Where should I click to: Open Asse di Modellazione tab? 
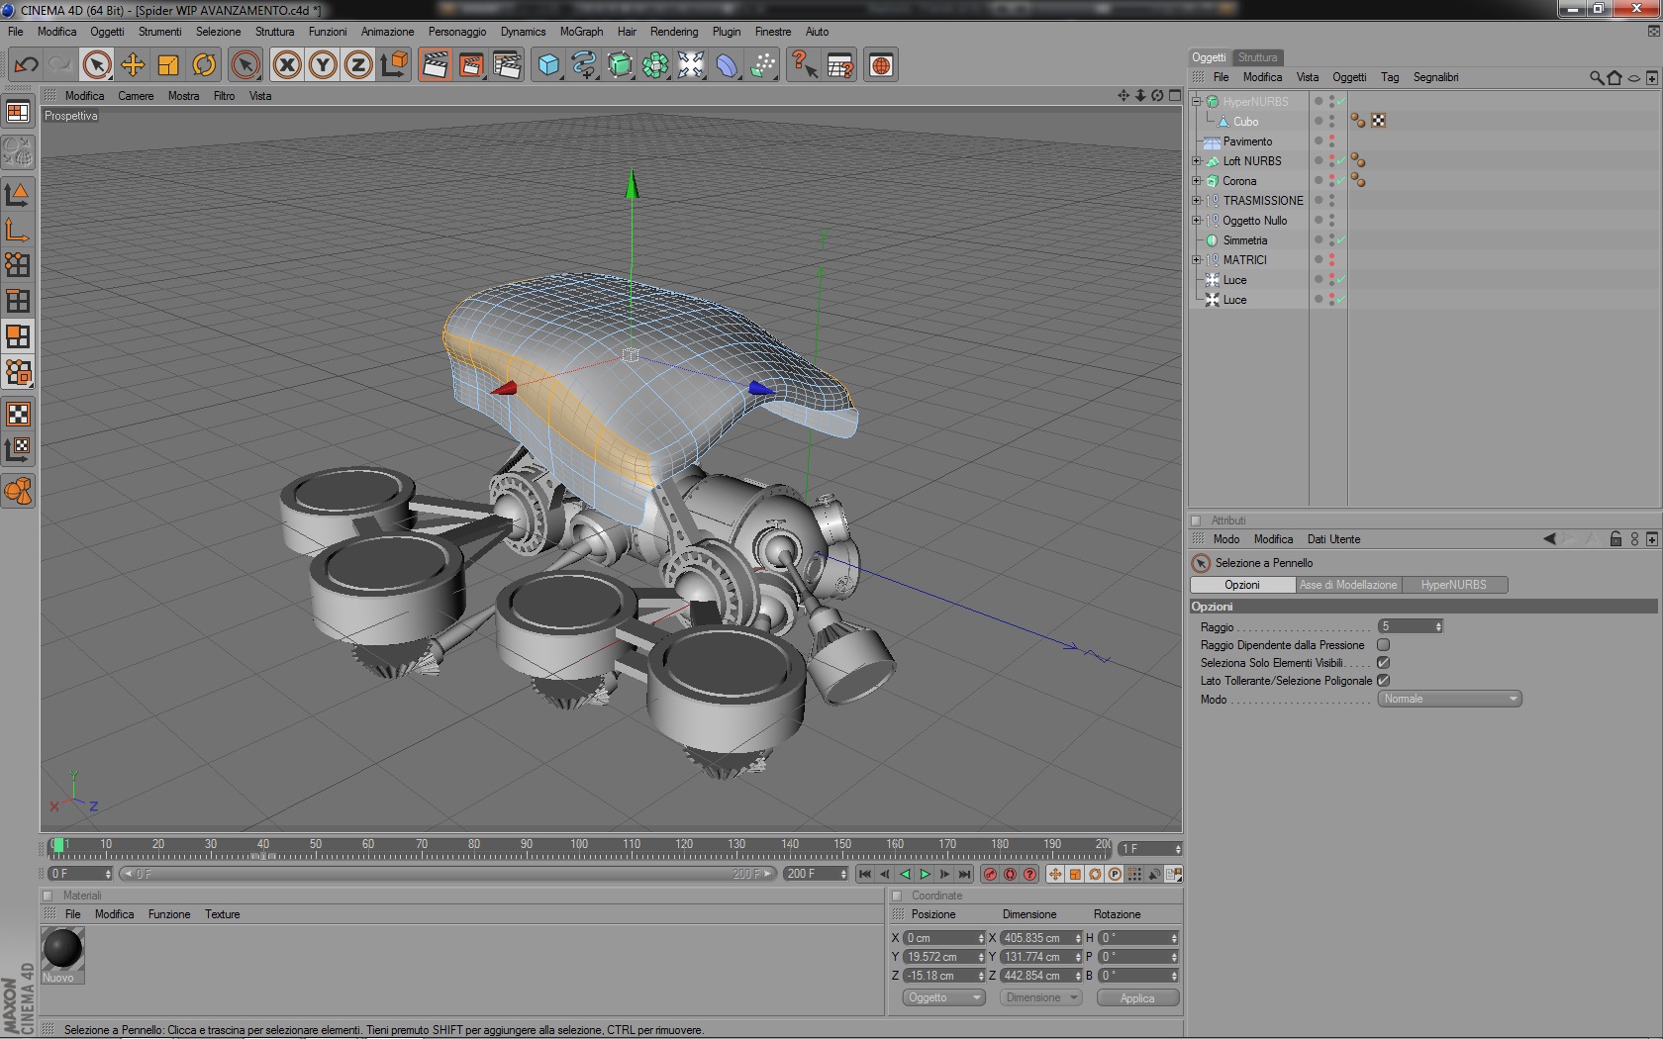[1348, 585]
